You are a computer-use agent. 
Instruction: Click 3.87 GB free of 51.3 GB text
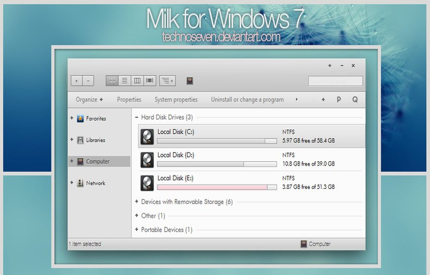[x=308, y=187]
